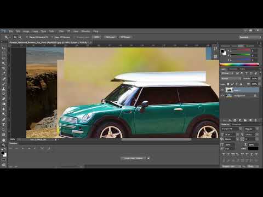Toggle Zoom All Windows checkbox
Viewport: 263px width, 197px height.
(52, 37)
